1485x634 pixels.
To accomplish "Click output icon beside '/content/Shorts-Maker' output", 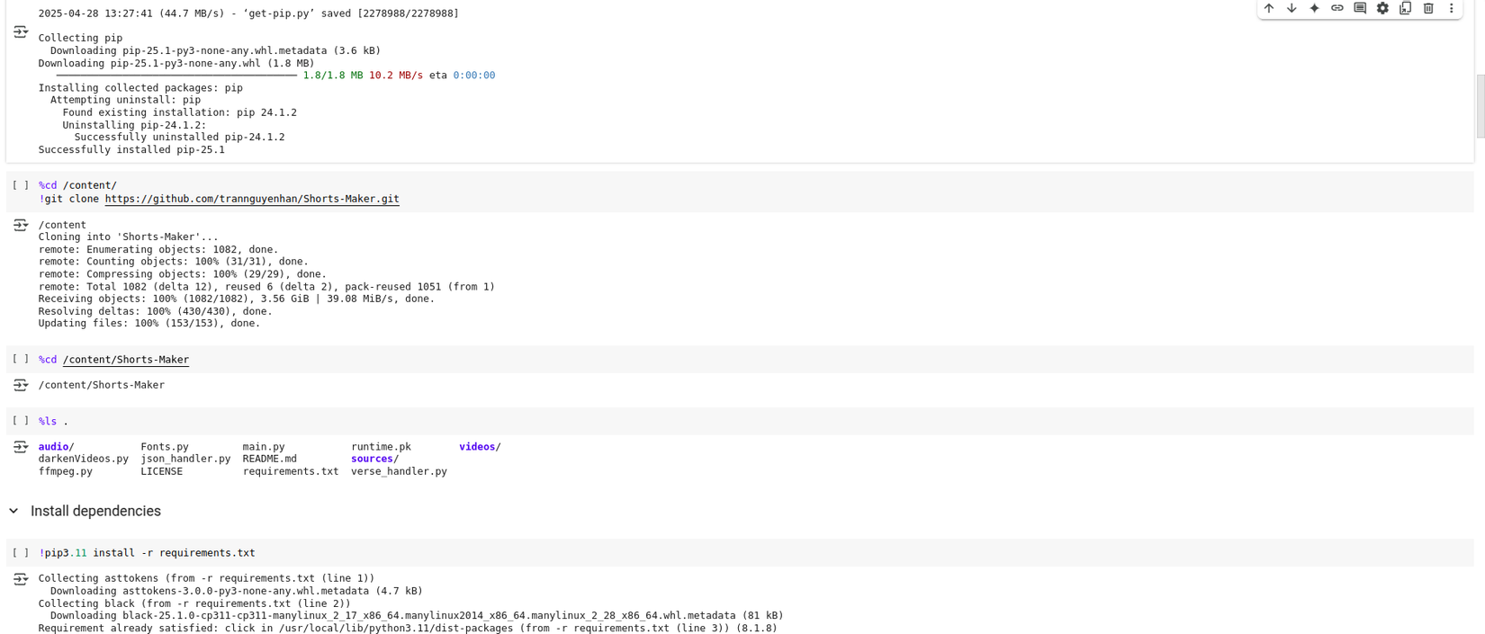I will [x=21, y=385].
